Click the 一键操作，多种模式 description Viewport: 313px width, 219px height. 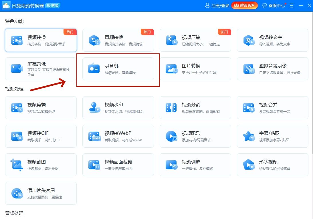coord(197,168)
